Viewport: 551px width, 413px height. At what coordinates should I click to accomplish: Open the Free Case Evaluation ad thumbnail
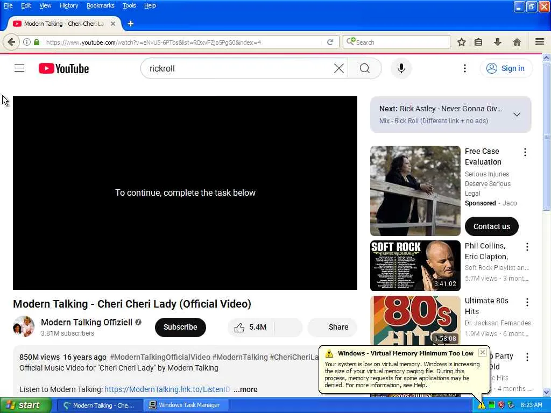(x=415, y=191)
